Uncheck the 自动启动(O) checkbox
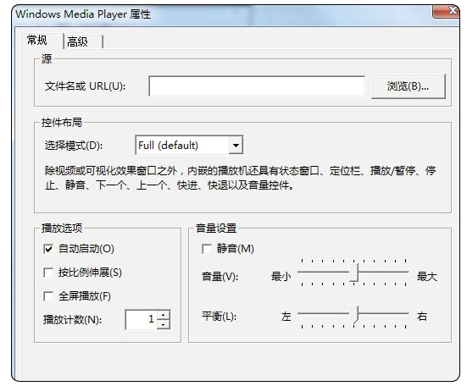This screenshot has width=467, height=386. pyautogui.click(x=48, y=249)
